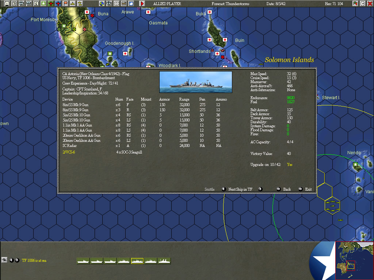Screen dimensions: 374x280
Task: Click the Shortlands Japanese base flag
Action: (217, 54)
